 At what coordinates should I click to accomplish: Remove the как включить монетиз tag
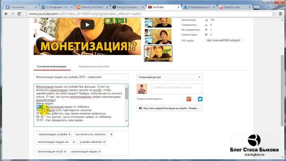click(x=111, y=134)
